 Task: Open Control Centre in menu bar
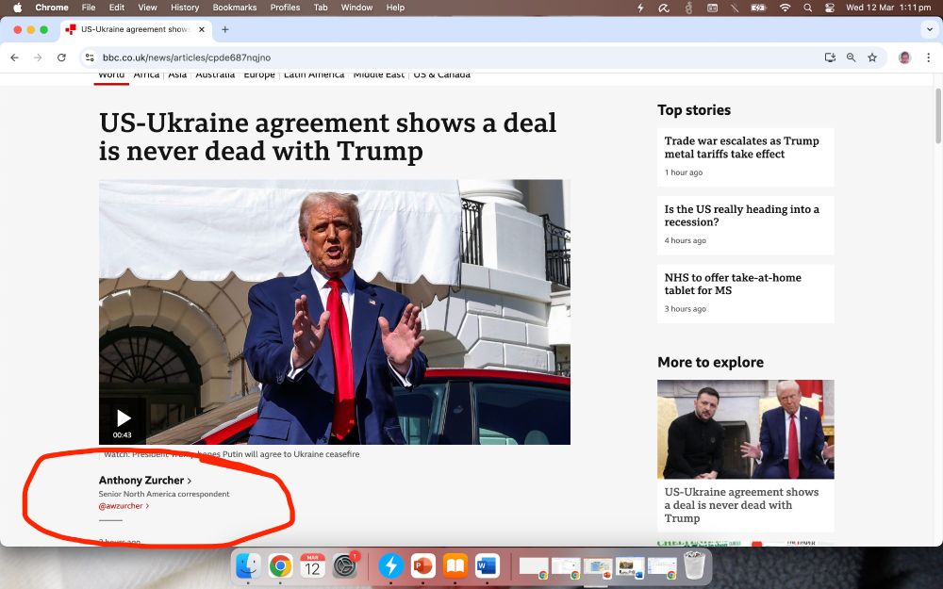(x=830, y=8)
